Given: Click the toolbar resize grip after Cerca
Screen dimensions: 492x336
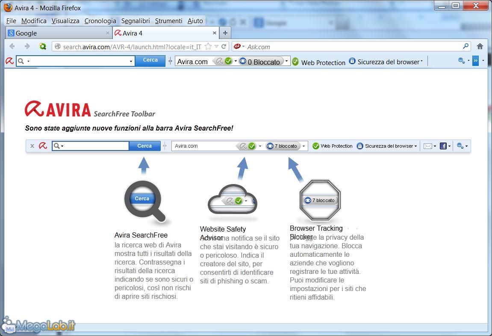Looking at the screenshot, I should click(170, 61).
